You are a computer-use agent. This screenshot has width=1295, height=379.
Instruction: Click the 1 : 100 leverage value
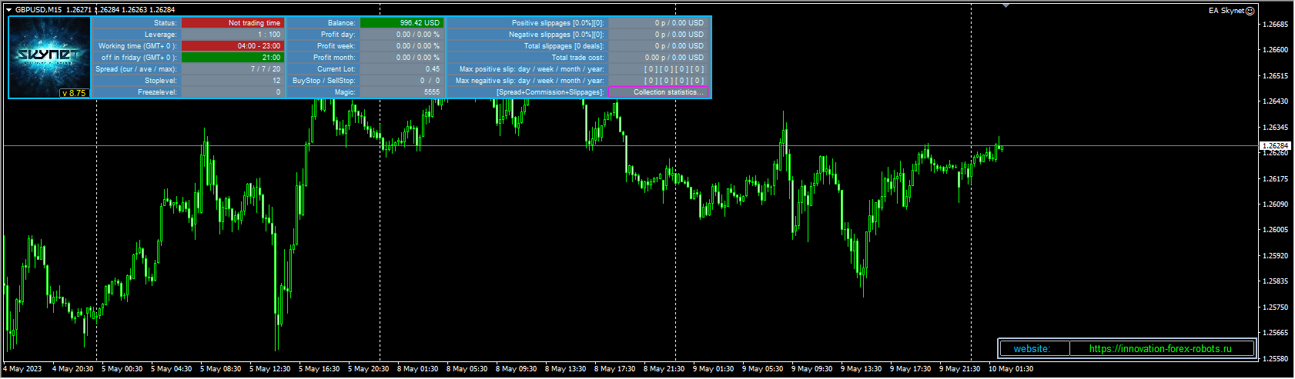click(x=233, y=35)
